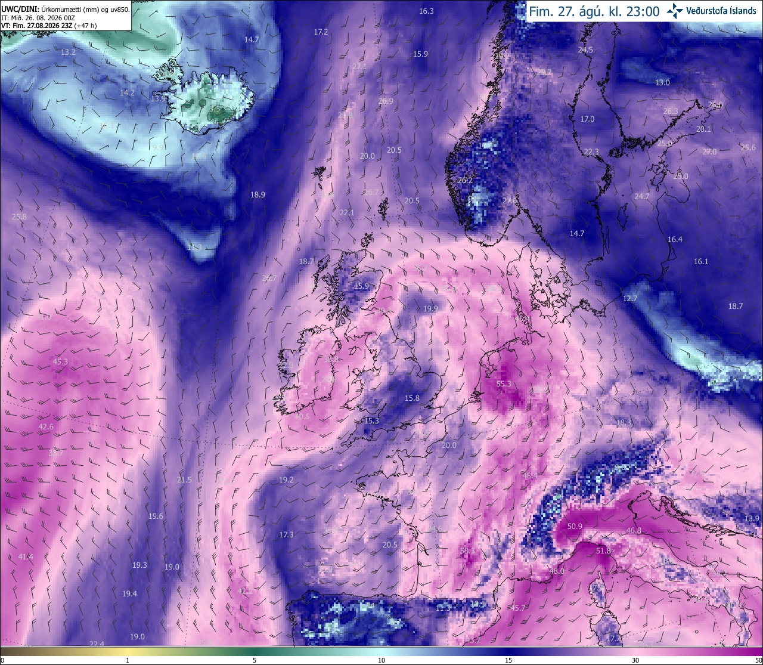
Task: Pick the 1 mark on the color scale
Action: tap(128, 660)
